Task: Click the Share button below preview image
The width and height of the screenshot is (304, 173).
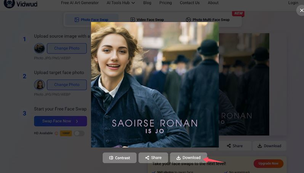Action: [x=153, y=158]
